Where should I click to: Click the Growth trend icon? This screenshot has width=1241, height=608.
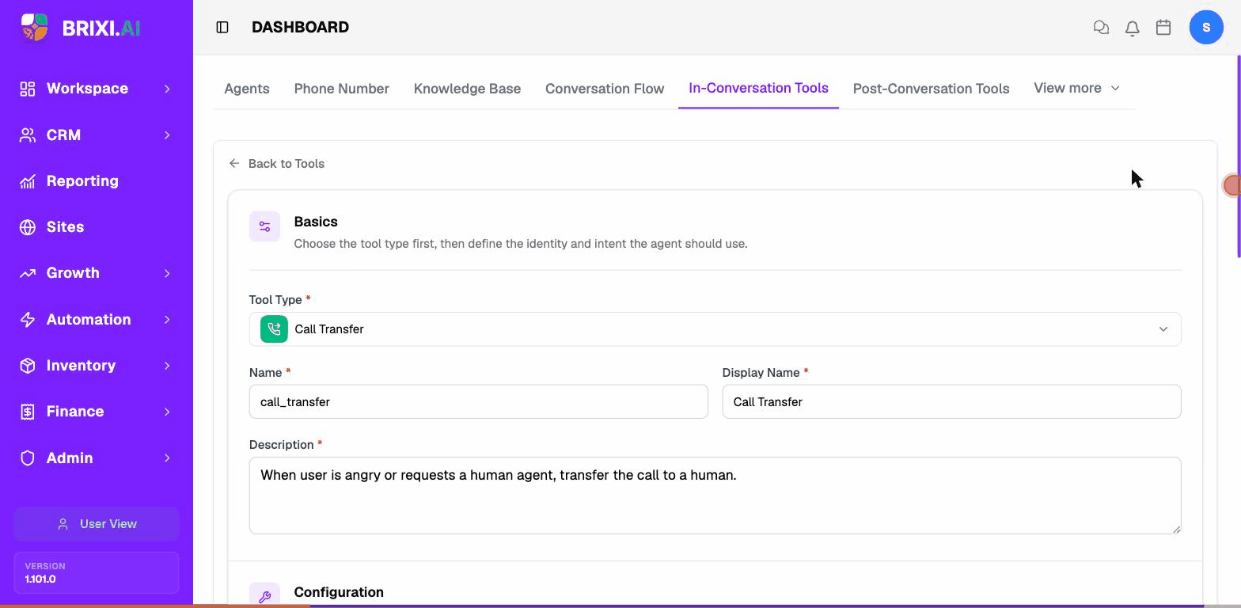coord(28,273)
